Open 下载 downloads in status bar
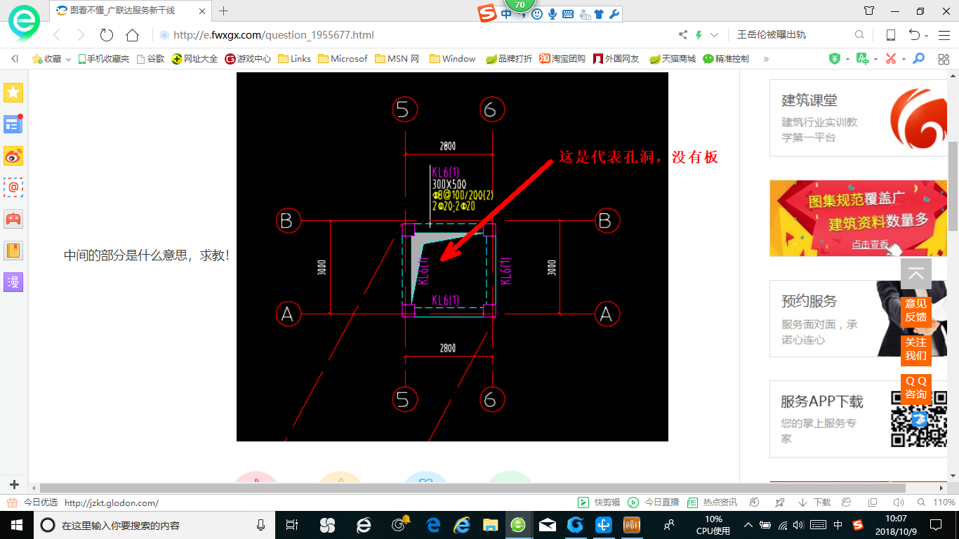The width and height of the screenshot is (959, 539). click(x=814, y=503)
